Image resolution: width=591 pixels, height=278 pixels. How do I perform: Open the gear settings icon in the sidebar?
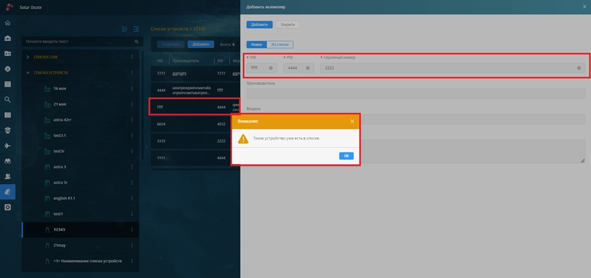(x=8, y=207)
